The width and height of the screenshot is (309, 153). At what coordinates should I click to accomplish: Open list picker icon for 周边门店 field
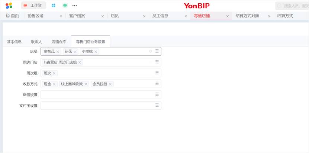[157, 62]
